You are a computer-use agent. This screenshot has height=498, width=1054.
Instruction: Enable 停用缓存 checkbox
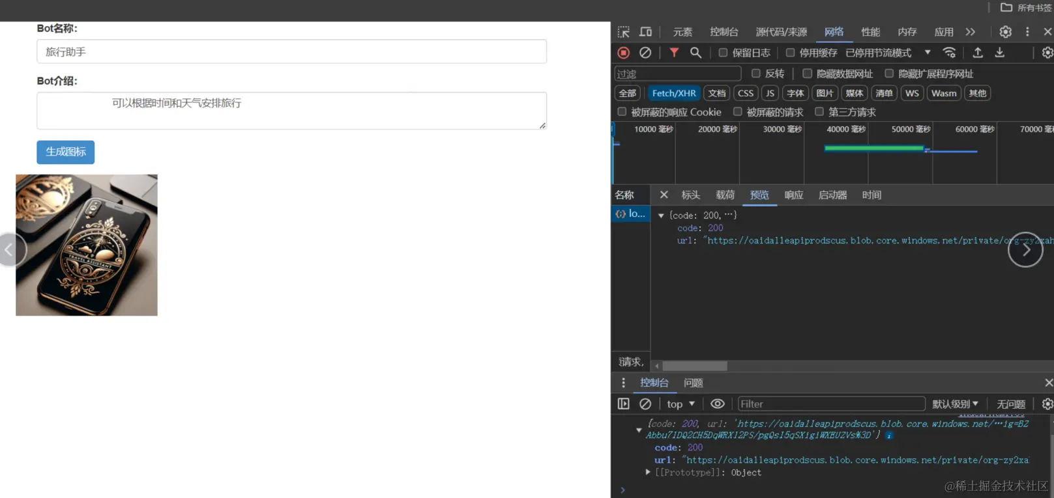click(x=790, y=53)
